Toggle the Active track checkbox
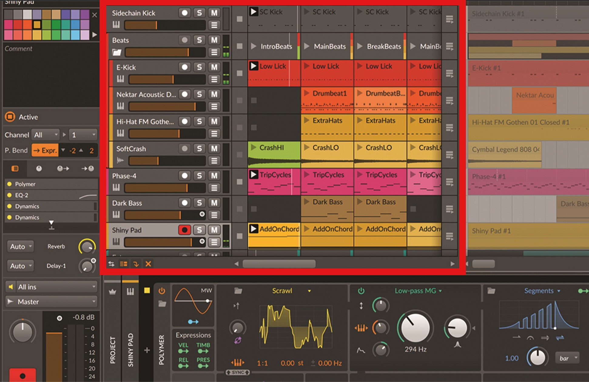 (10, 117)
